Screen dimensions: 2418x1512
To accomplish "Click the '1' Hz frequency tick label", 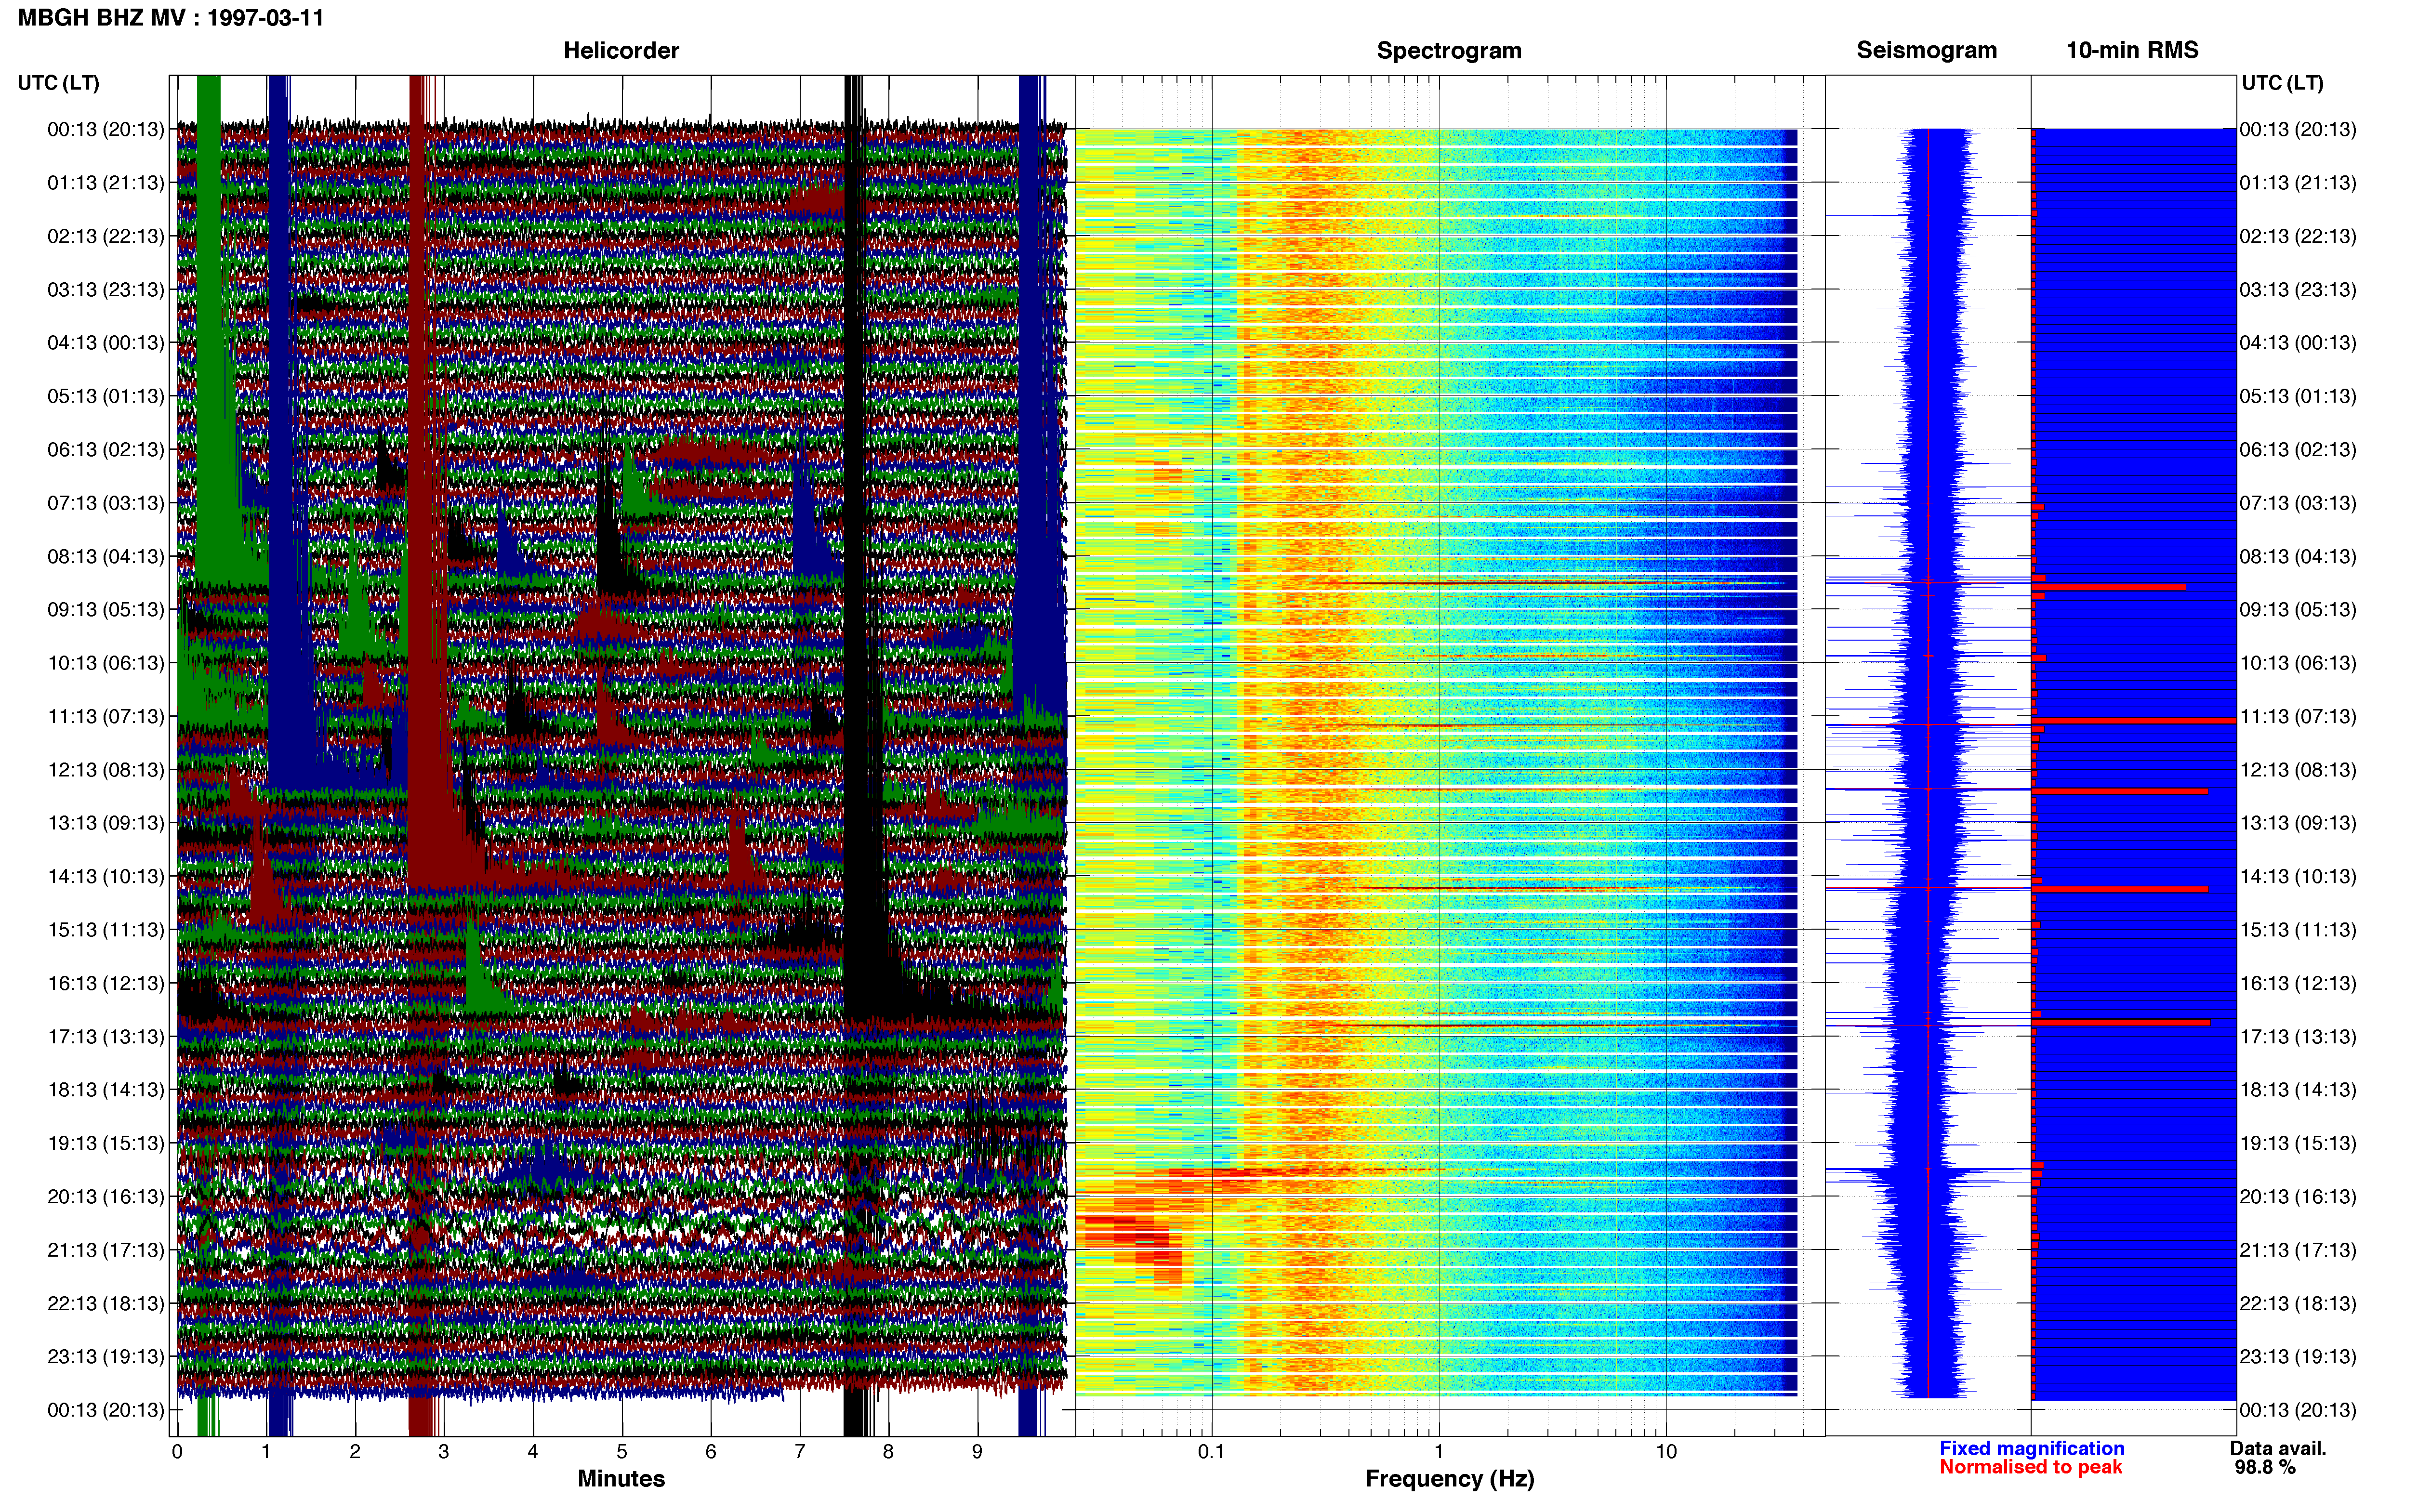I will [1439, 1451].
